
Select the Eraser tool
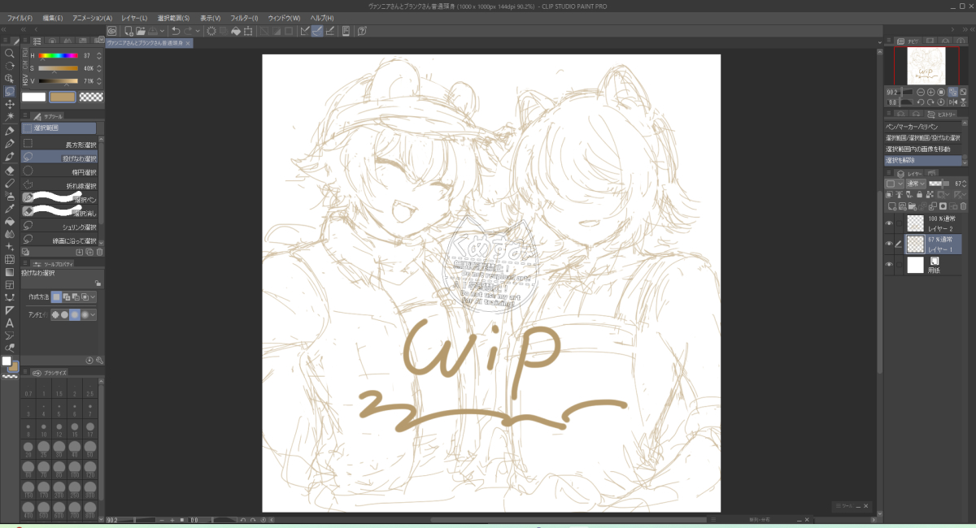tap(10, 171)
